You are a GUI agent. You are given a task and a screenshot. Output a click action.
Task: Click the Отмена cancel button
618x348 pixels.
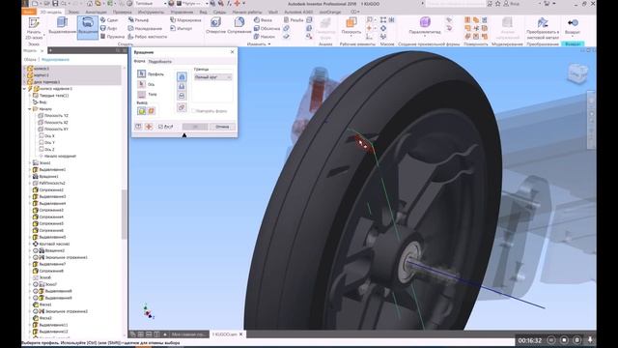[x=222, y=127]
